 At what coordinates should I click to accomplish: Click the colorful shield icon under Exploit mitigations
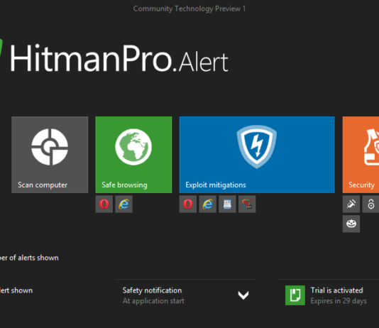pyautogui.click(x=247, y=204)
